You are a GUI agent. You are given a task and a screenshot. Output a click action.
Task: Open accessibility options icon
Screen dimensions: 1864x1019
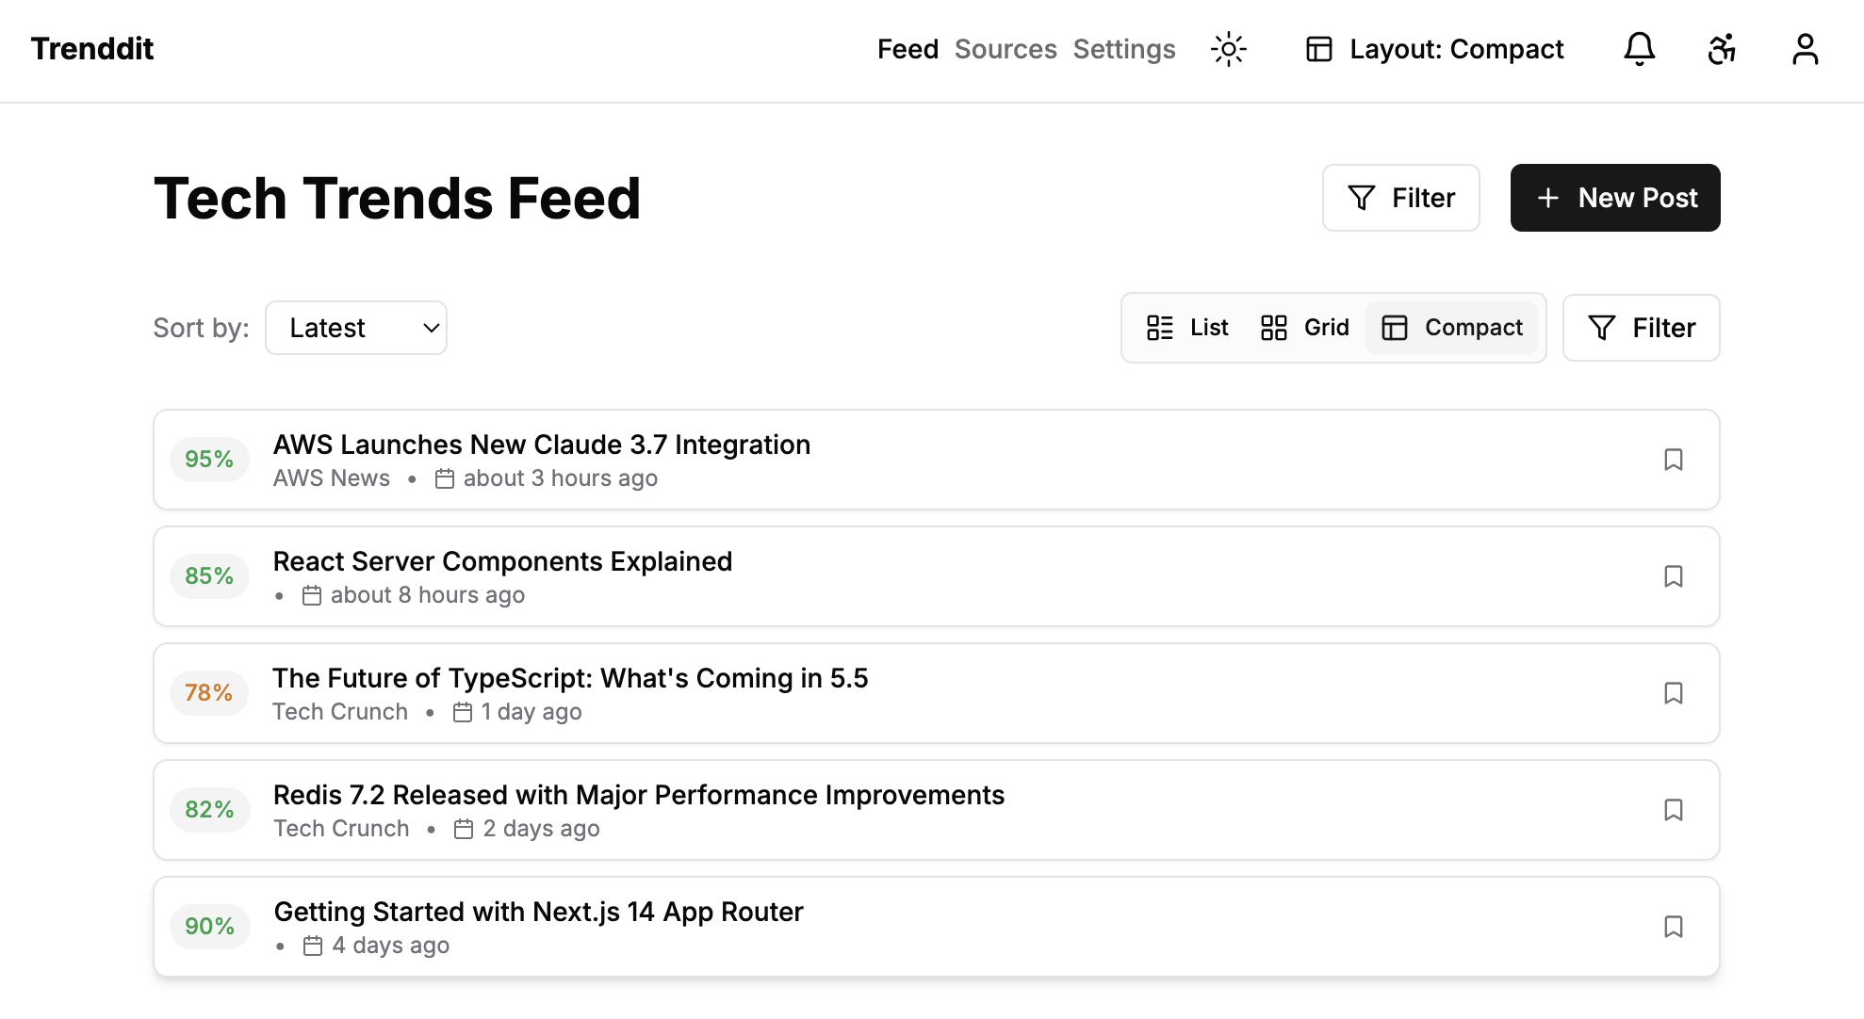tap(1722, 49)
